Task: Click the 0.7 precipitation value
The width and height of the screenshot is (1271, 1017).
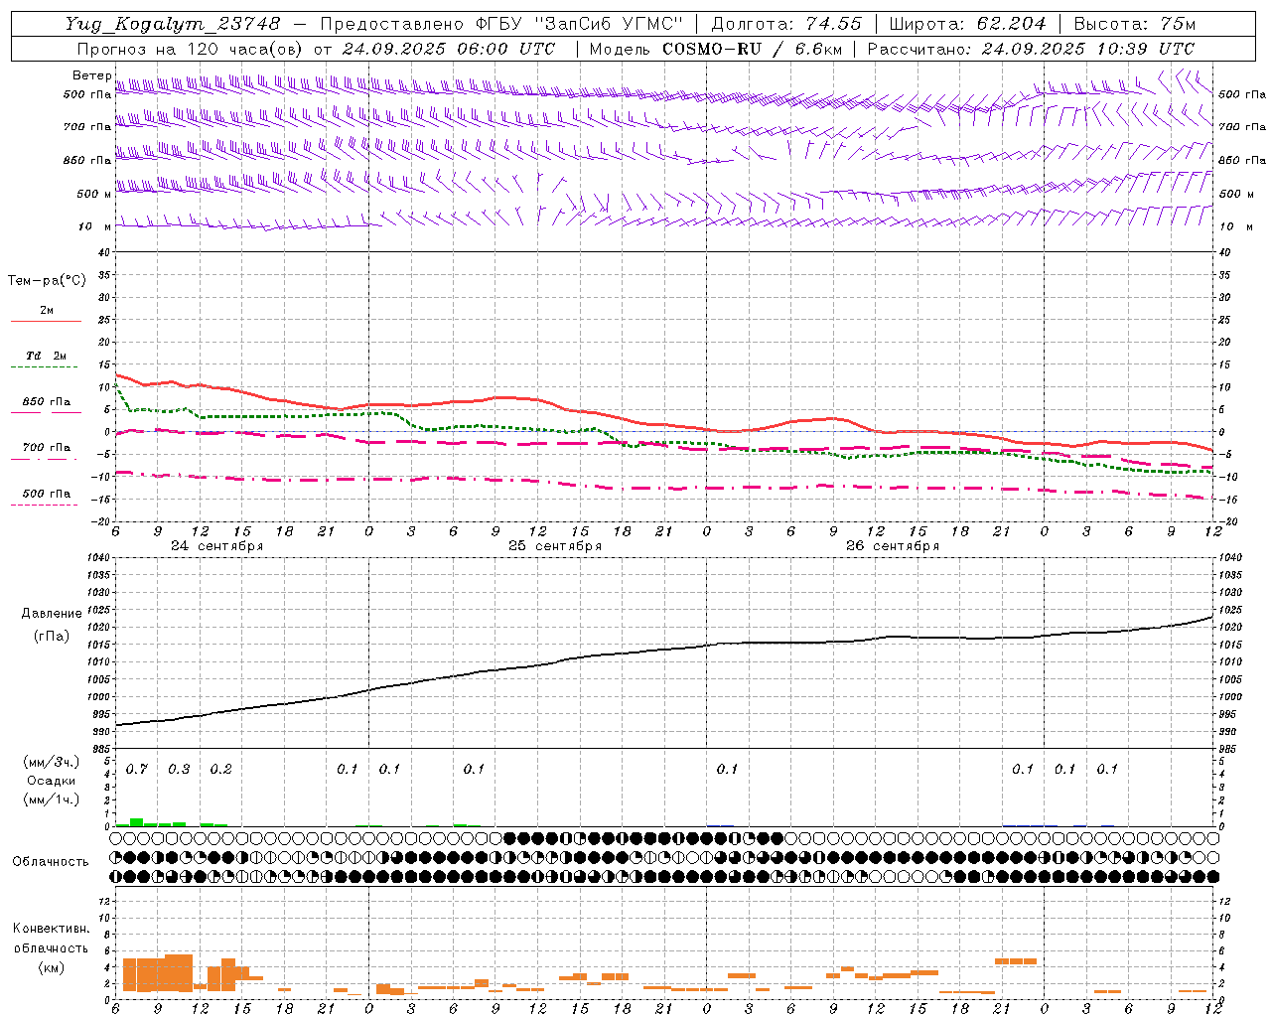Action: (x=136, y=770)
